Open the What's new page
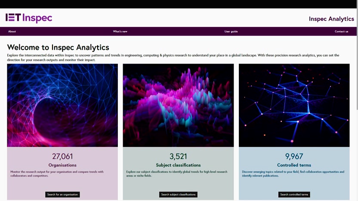Viewport: 358px width, 201px height. click(x=120, y=31)
